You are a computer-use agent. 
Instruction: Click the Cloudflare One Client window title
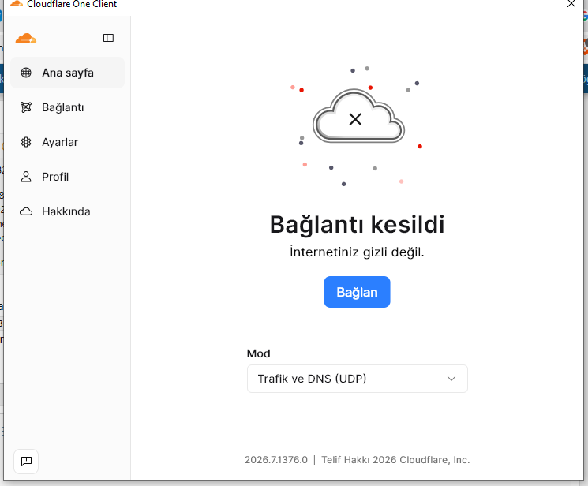click(72, 4)
